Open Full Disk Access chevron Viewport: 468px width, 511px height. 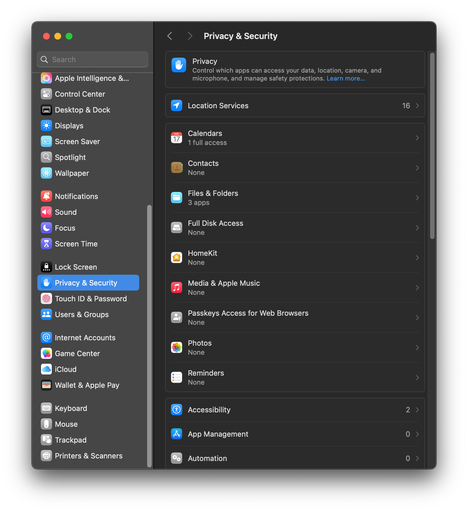[417, 228]
